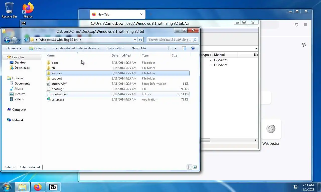Select Downloads under Favorites
This screenshot has width=321, height=192.
22,68
